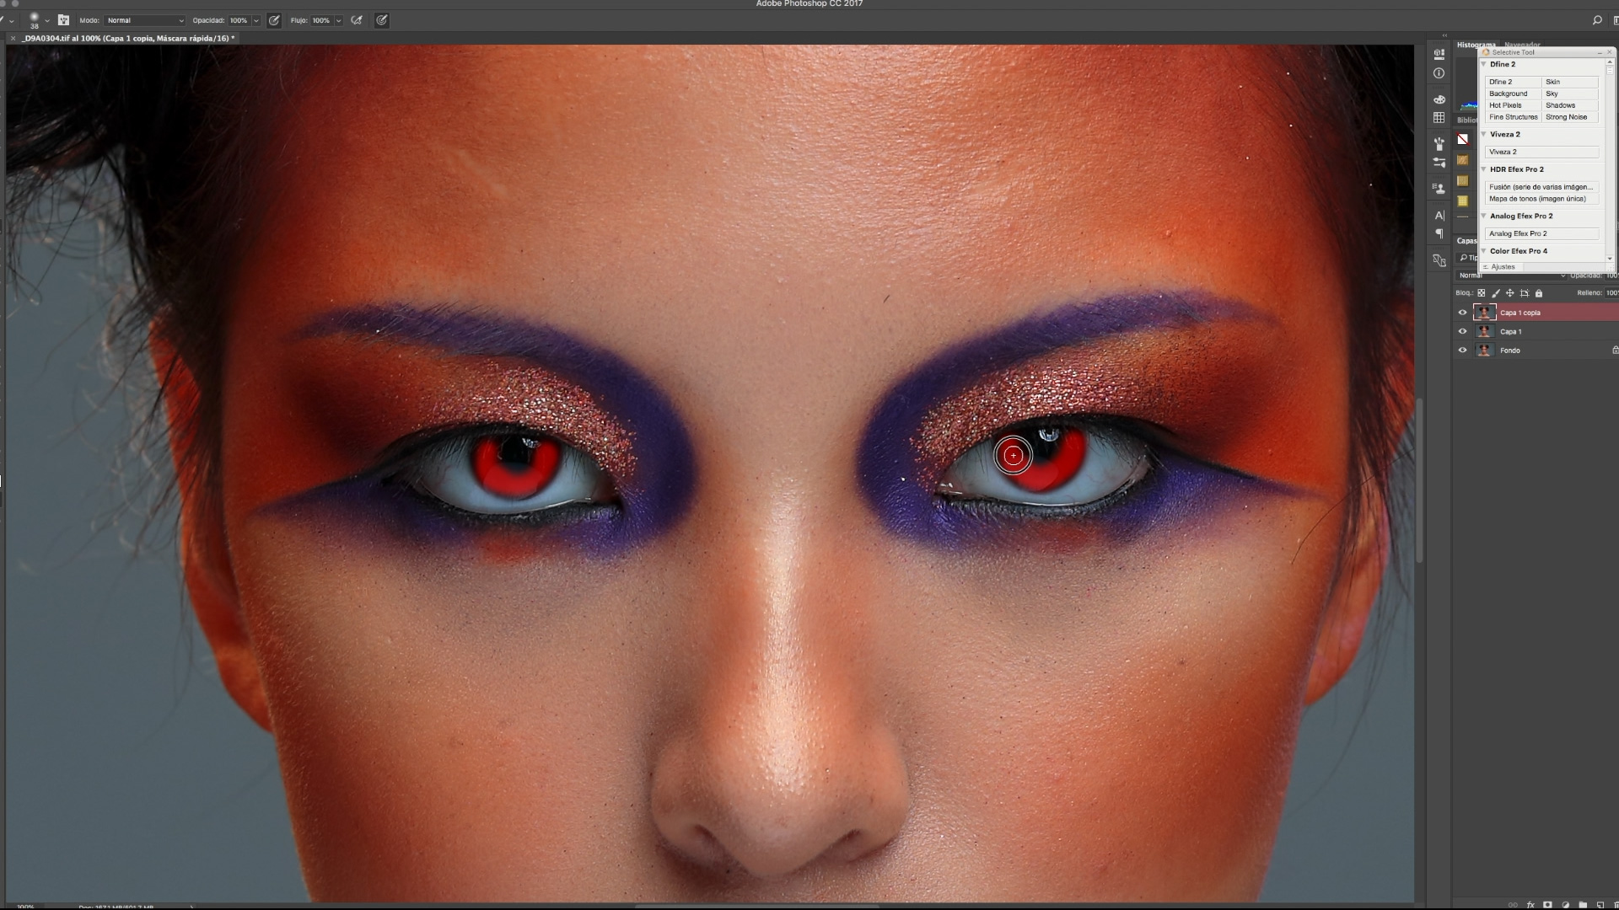This screenshot has width=1619, height=910.
Task: Open the Capas panel tab
Action: coord(1466,241)
